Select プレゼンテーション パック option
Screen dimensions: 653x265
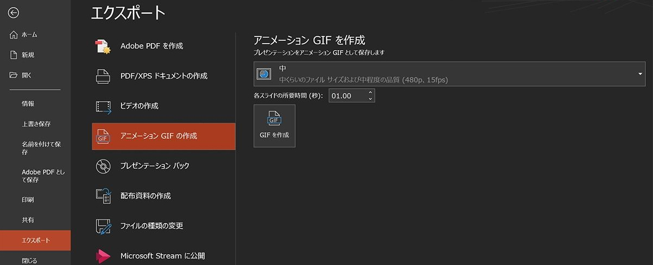pyautogui.click(x=164, y=167)
